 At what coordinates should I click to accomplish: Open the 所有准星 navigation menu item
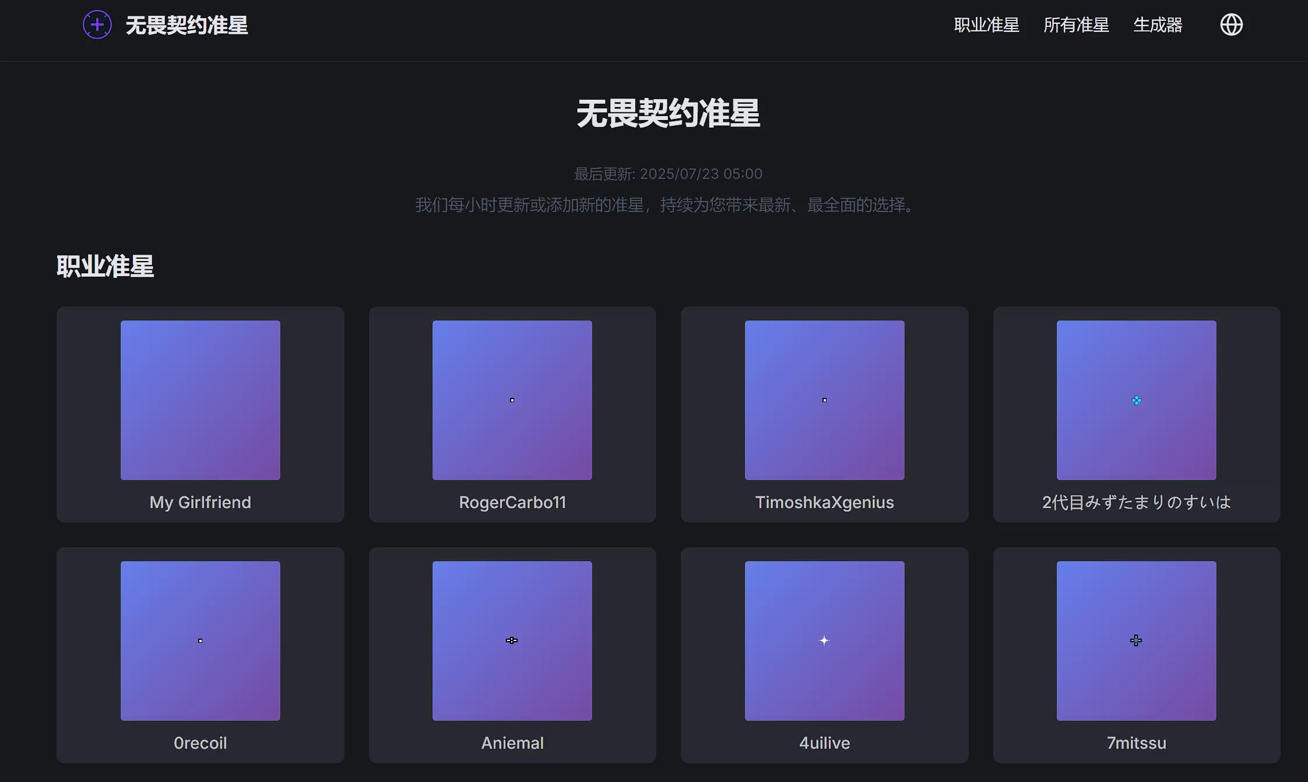(x=1075, y=24)
